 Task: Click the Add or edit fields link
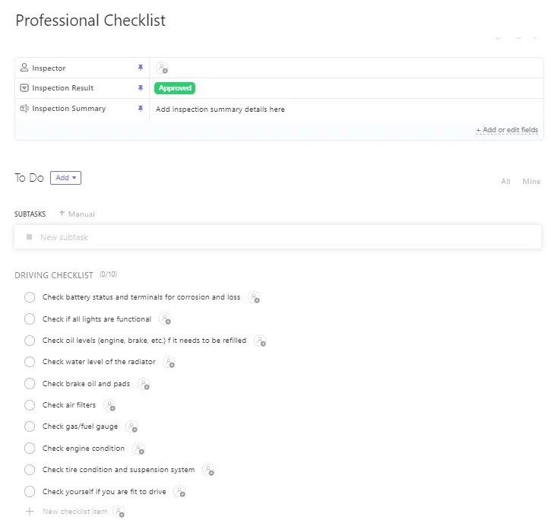point(507,130)
